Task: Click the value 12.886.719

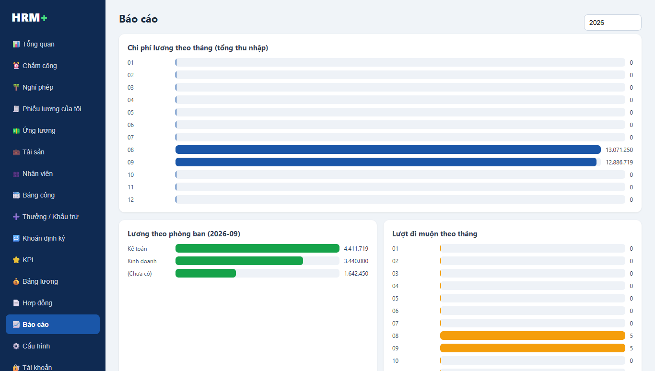Action: pyautogui.click(x=619, y=162)
